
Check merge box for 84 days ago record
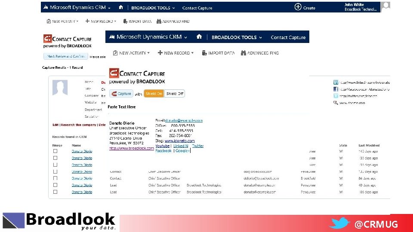(55, 178)
